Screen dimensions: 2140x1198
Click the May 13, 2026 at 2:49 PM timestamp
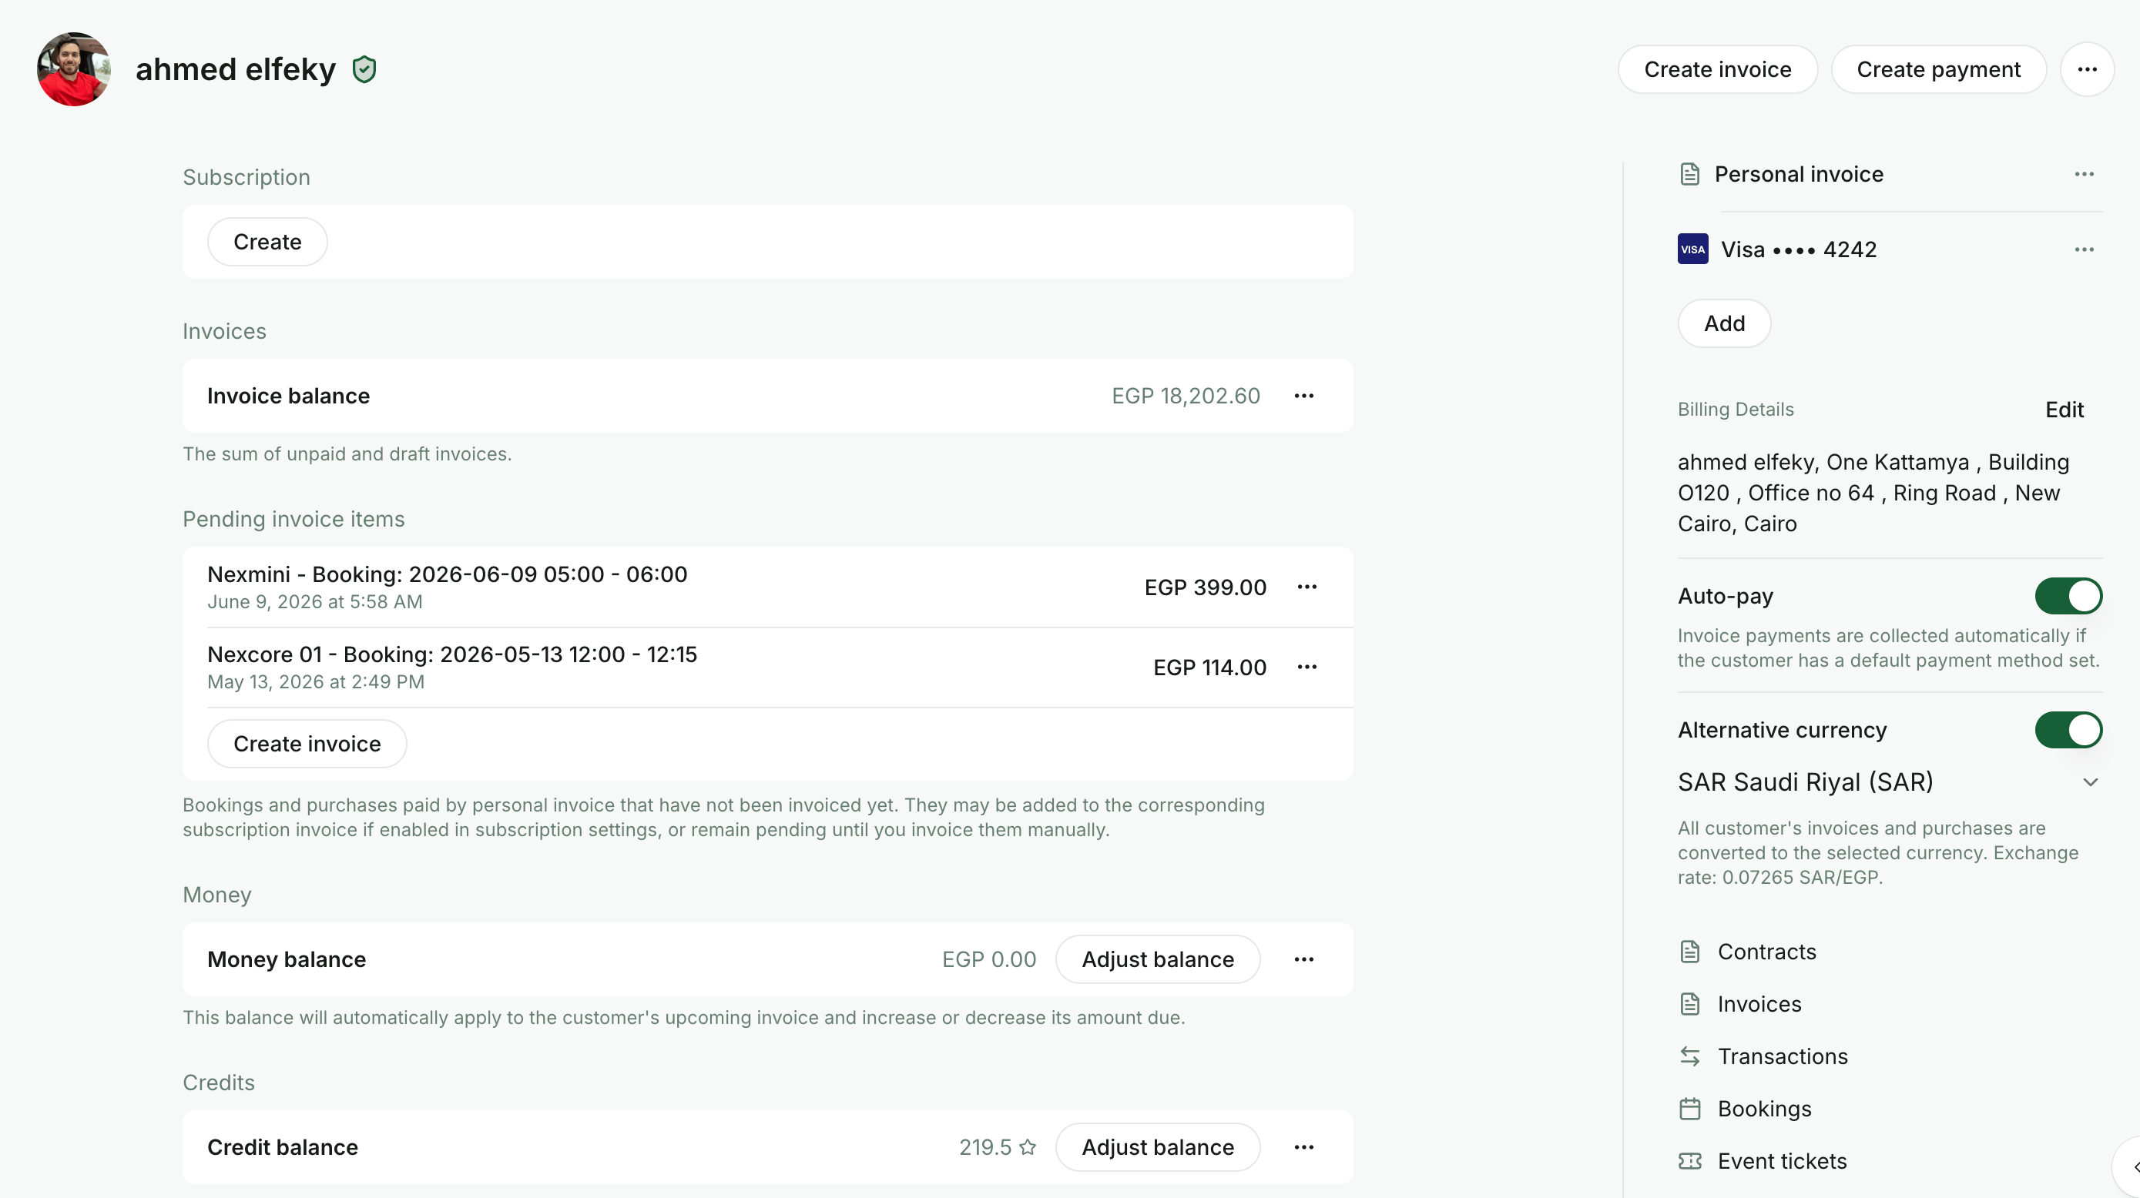316,682
